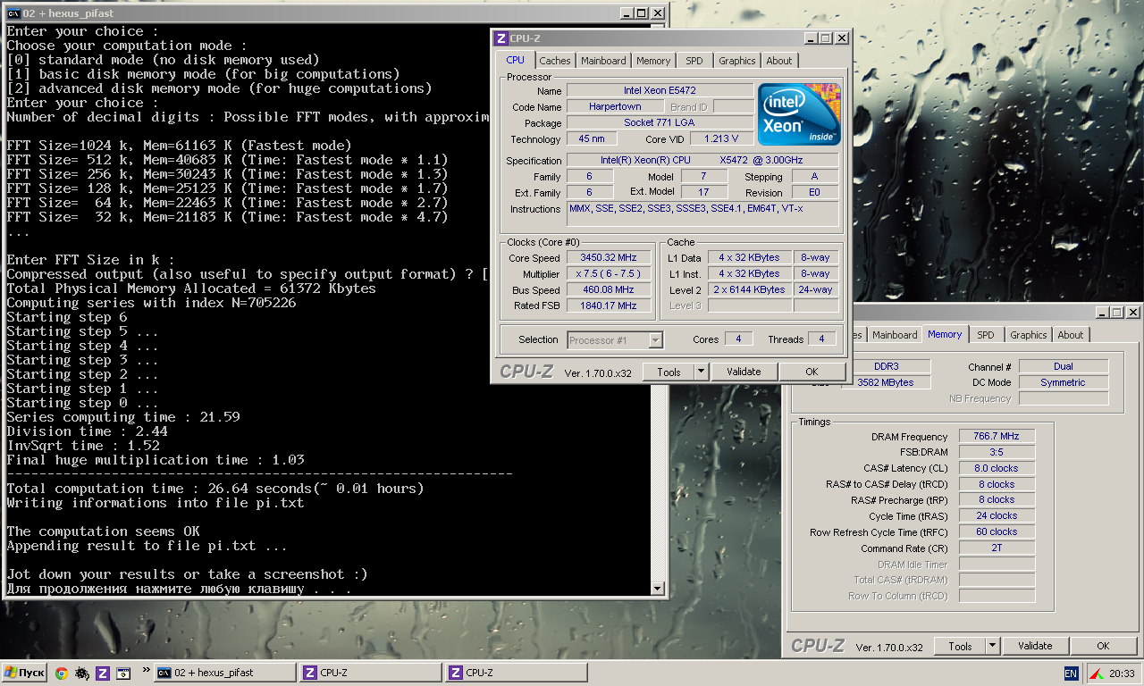Select Memory tab in rear CPU-Z window
This screenshot has width=1144, height=686.
point(945,334)
